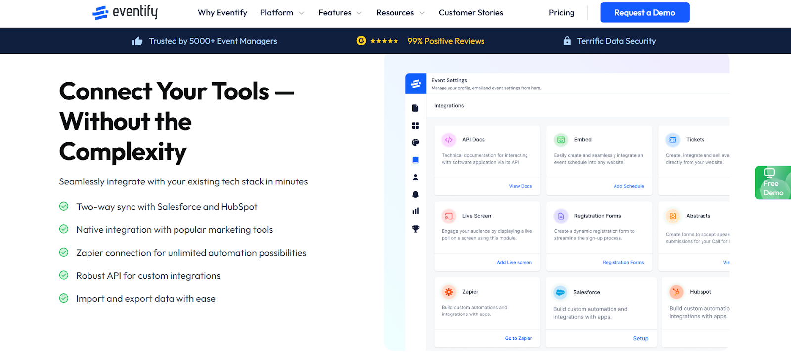Image resolution: width=791 pixels, height=359 pixels.
Task: Click the 99% Positive Reviews text
Action: click(446, 41)
